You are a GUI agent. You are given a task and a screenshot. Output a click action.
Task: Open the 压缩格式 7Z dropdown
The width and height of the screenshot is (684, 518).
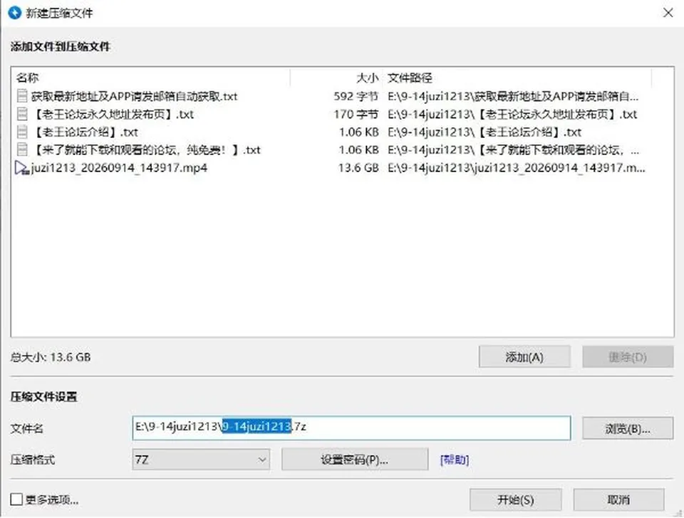[x=201, y=460]
